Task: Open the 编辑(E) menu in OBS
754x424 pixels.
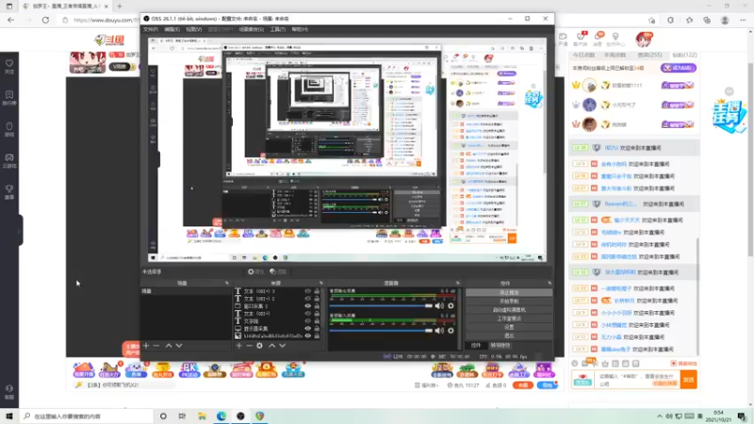Action: pyautogui.click(x=172, y=29)
